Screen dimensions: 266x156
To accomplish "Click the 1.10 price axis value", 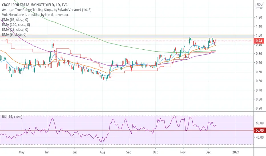I will (x=259, y=26).
